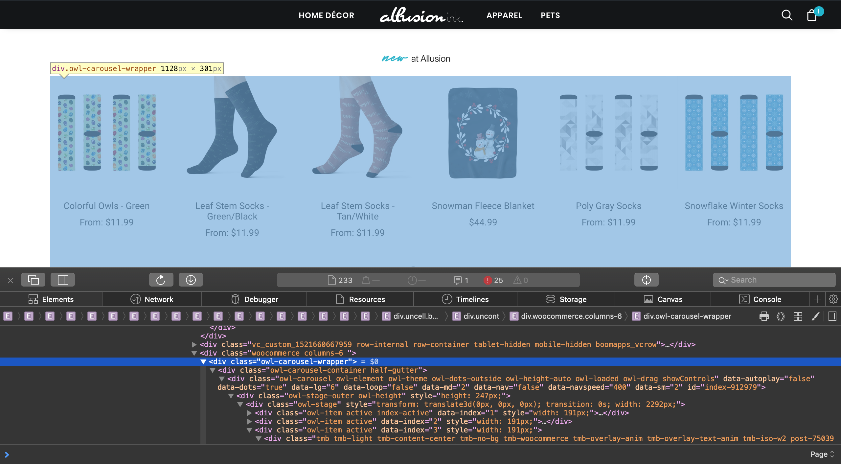
Task: Reload page using inspector reload icon
Action: 161,280
